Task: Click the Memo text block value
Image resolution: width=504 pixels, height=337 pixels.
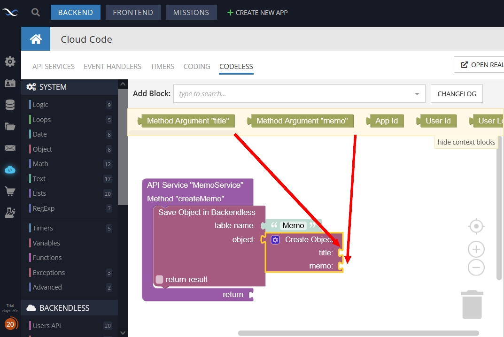Action: pos(293,225)
